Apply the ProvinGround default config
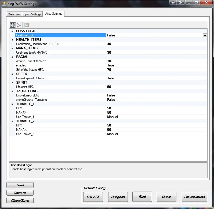The width and height of the screenshot is (214, 209). pos(194,197)
